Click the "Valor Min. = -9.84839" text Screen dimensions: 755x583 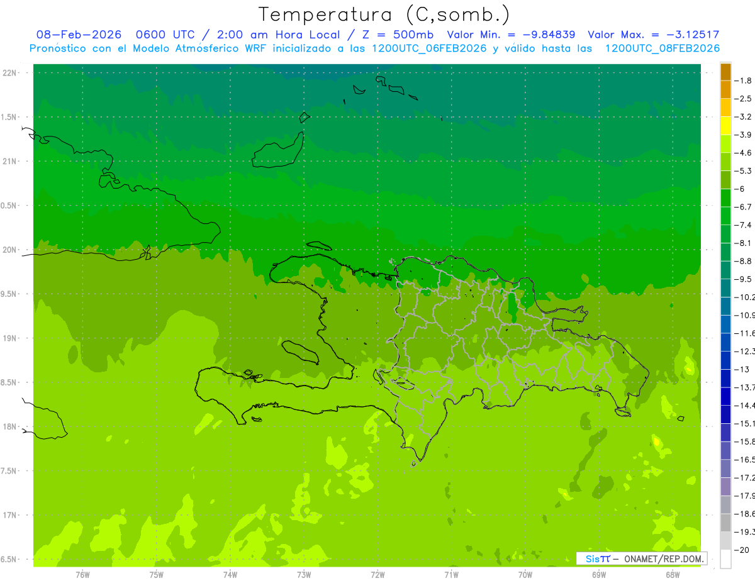point(511,35)
